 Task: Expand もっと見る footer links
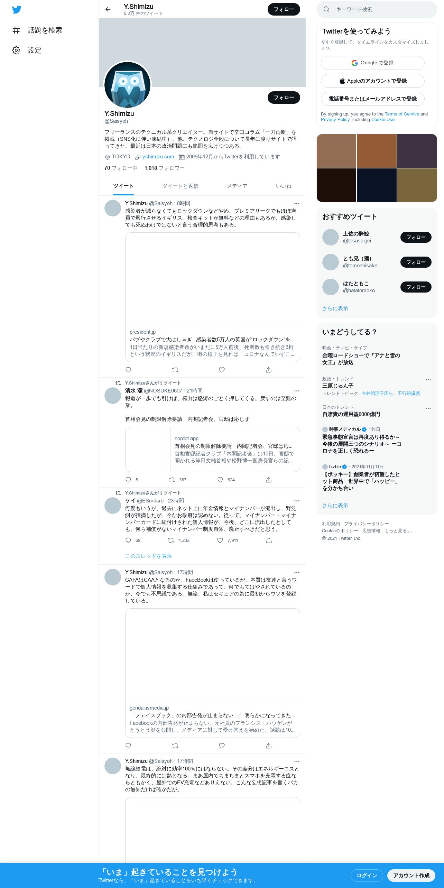coord(398,531)
